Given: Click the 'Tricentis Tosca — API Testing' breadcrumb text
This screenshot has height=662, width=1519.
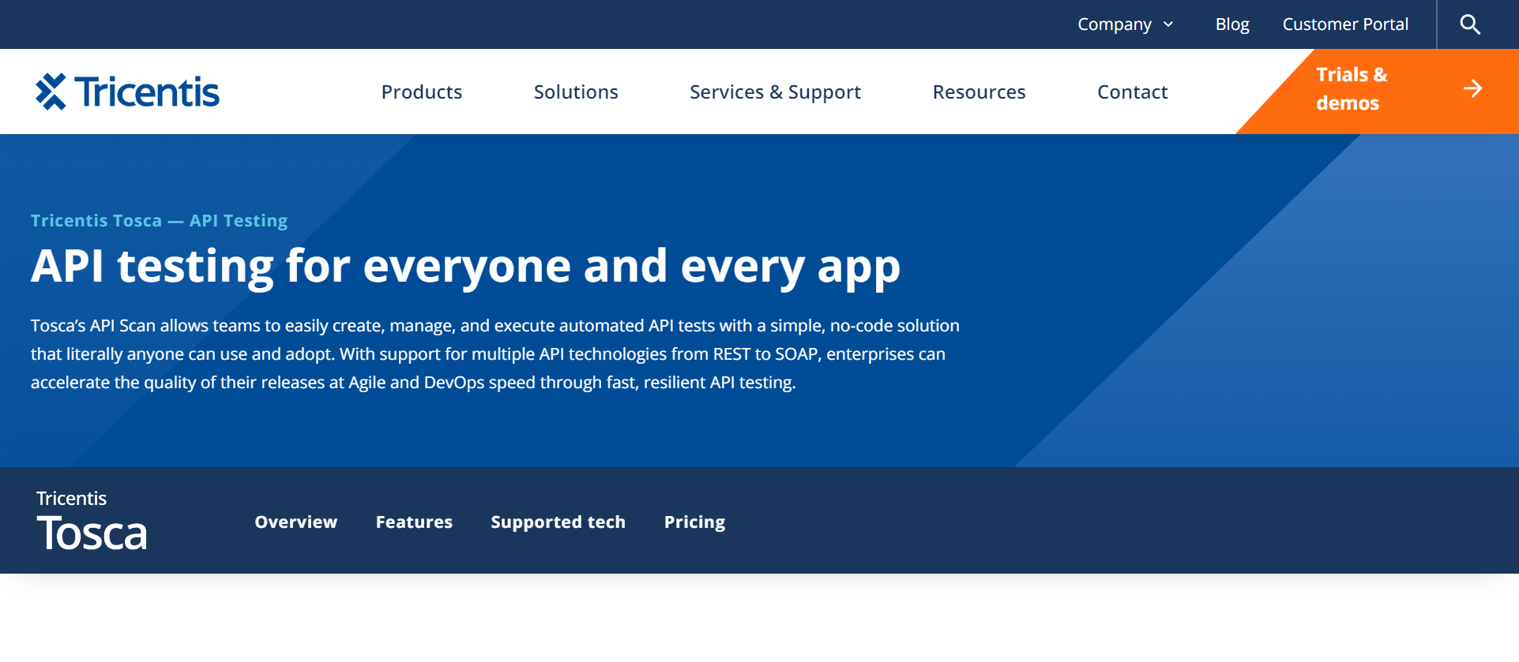Looking at the screenshot, I should pyautogui.click(x=159, y=221).
